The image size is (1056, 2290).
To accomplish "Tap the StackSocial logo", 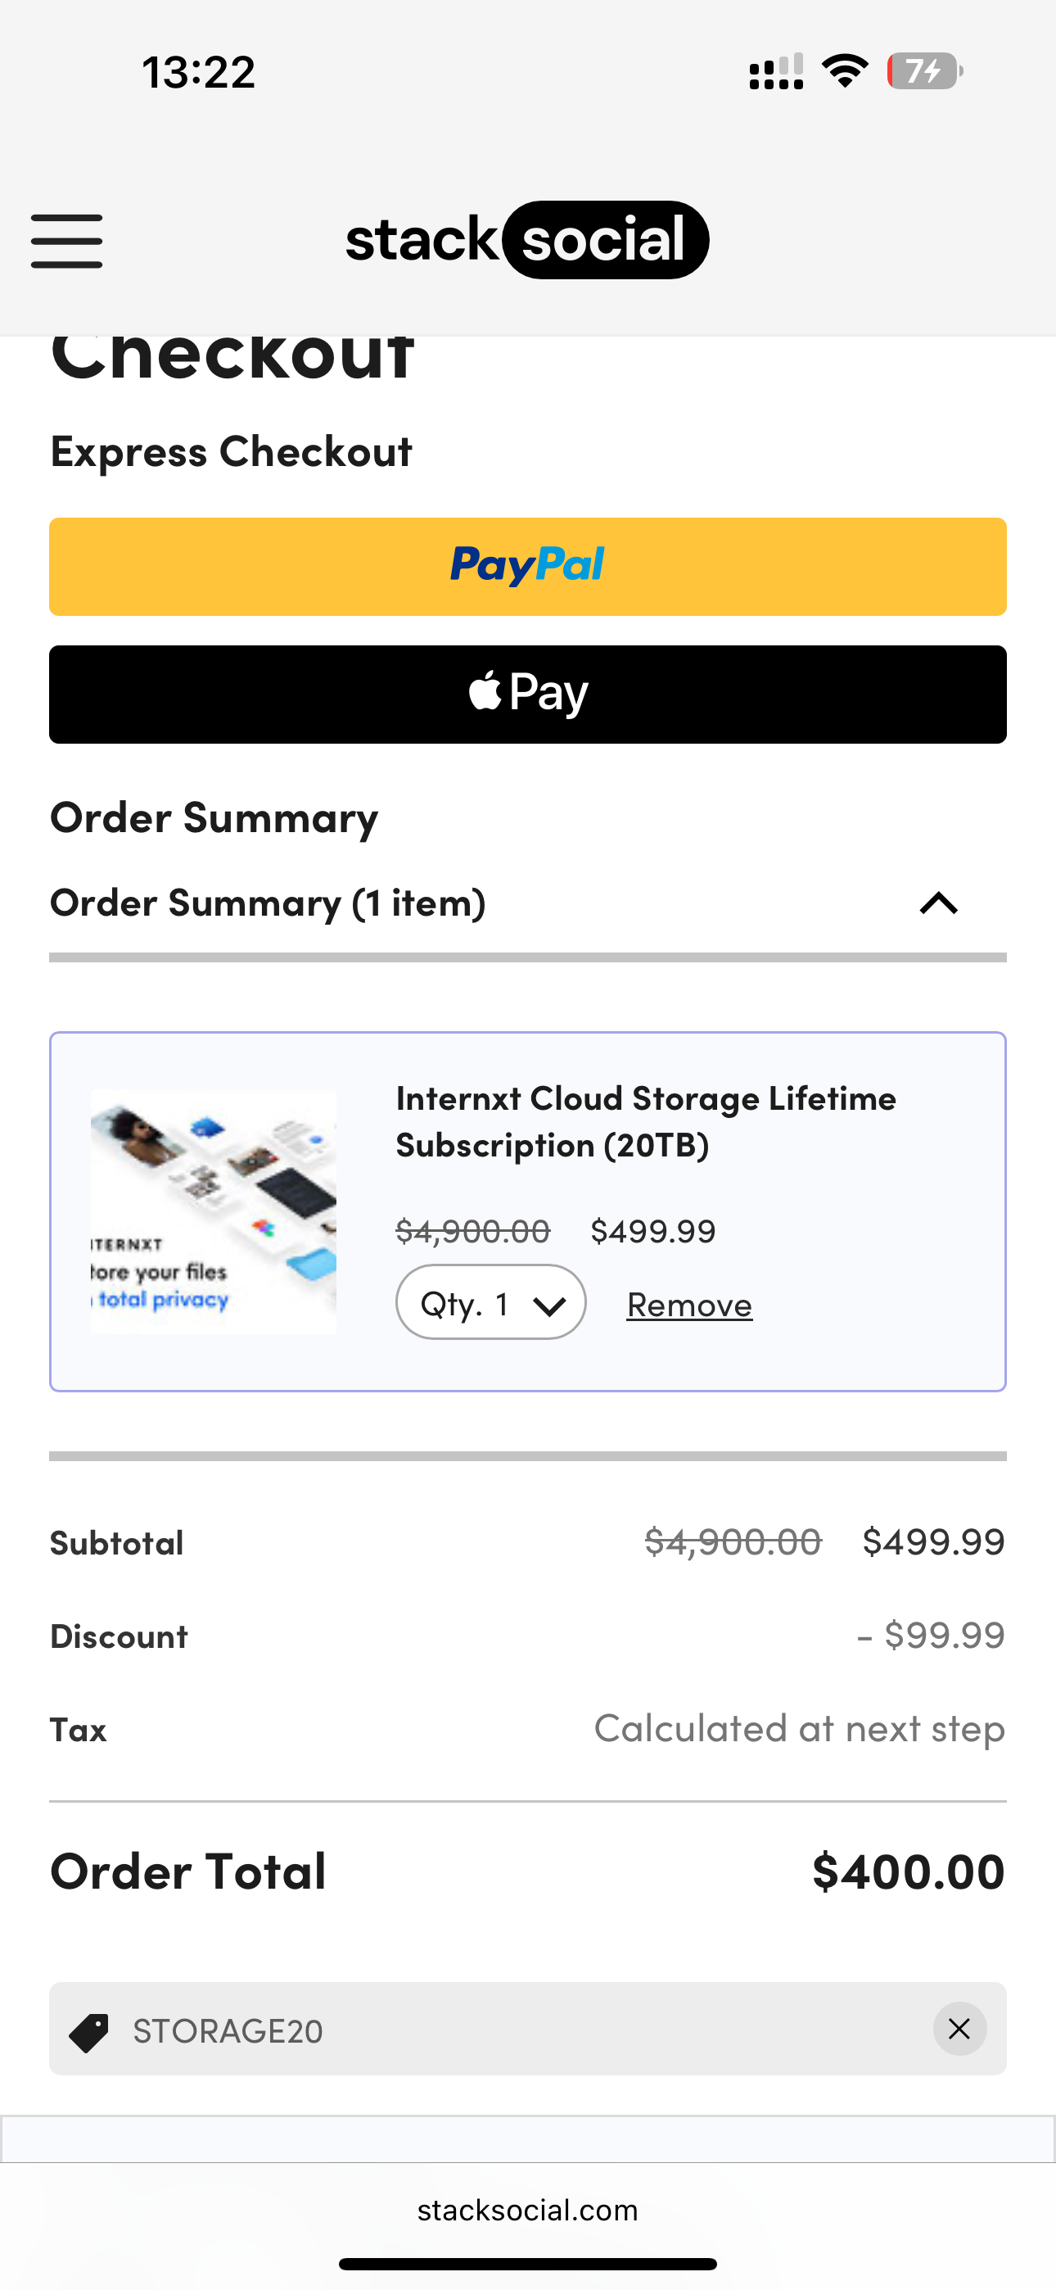I will click(x=527, y=240).
